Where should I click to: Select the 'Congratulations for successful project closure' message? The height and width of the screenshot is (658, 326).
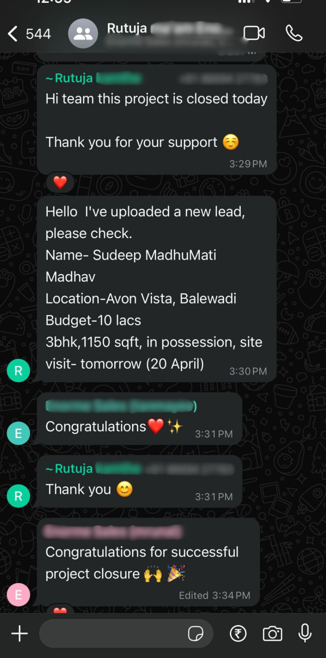148,562
